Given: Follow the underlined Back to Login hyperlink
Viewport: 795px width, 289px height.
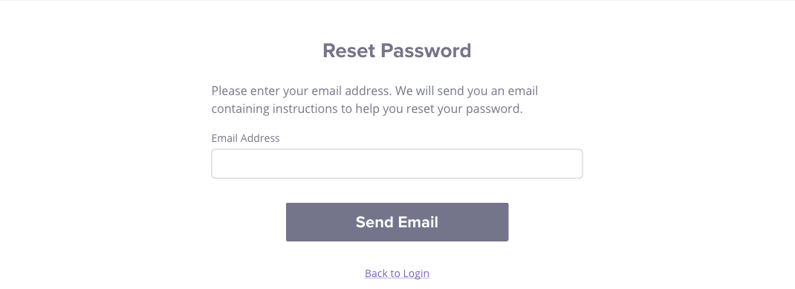Looking at the screenshot, I should coord(397,273).
